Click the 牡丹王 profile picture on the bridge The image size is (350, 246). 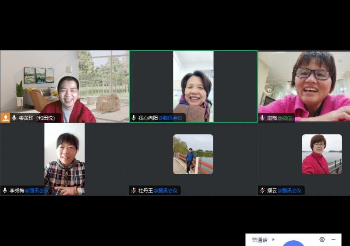(x=193, y=154)
